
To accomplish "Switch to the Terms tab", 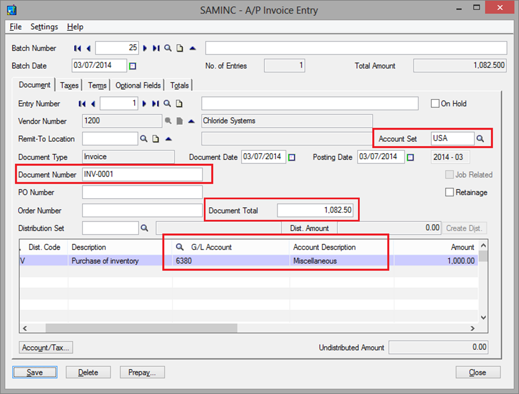I will pos(97,86).
